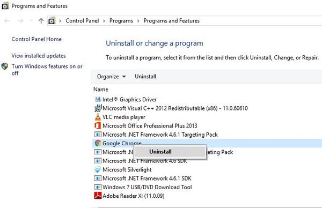Click the Microsoft Silverlight icon
This screenshot has height=208, width=322.
[x=98, y=169]
